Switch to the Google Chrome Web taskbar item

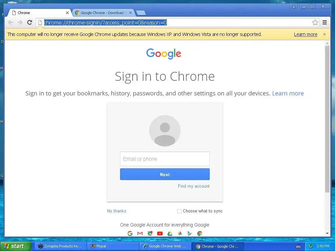165,246
